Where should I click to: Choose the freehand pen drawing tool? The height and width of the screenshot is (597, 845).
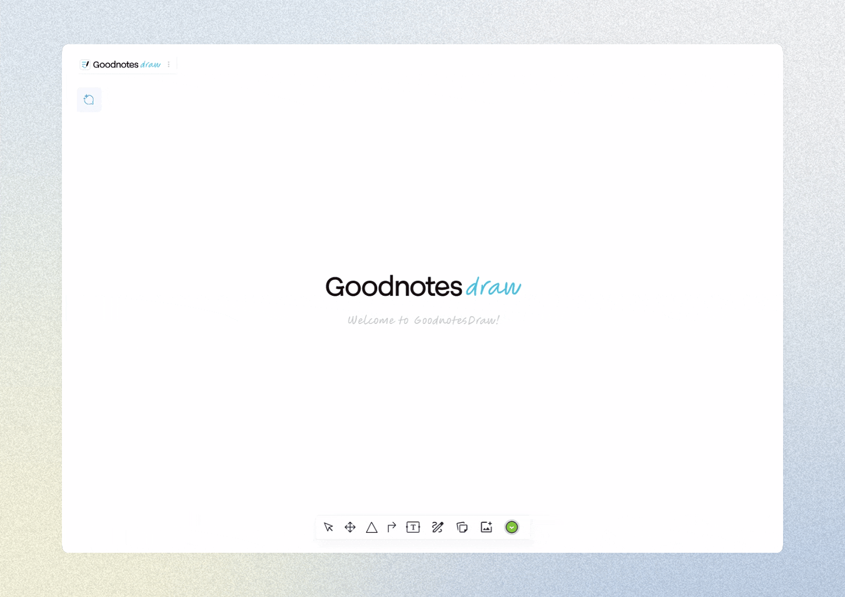click(437, 527)
